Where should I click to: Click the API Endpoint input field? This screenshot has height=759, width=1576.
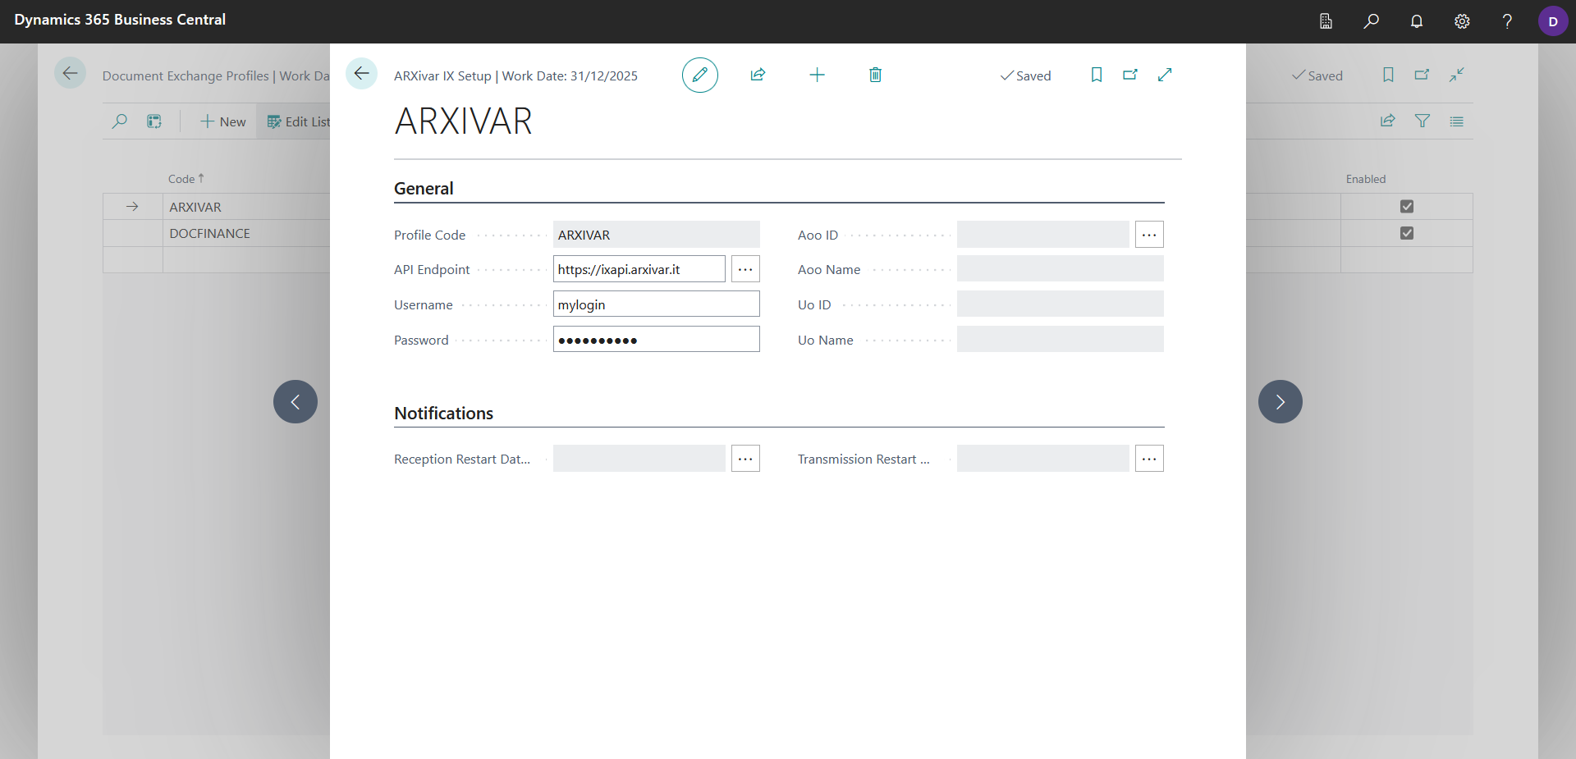click(639, 269)
